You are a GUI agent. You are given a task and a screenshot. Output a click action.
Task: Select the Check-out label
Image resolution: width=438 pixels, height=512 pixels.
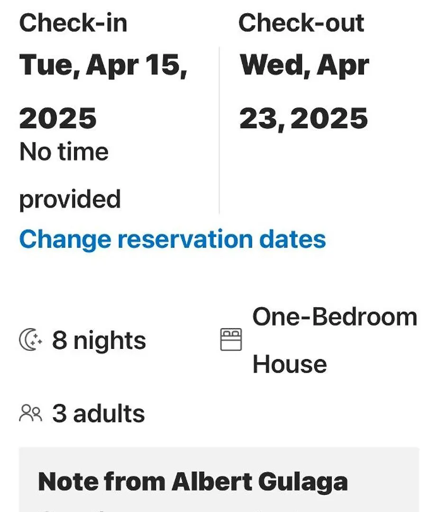pyautogui.click(x=301, y=23)
